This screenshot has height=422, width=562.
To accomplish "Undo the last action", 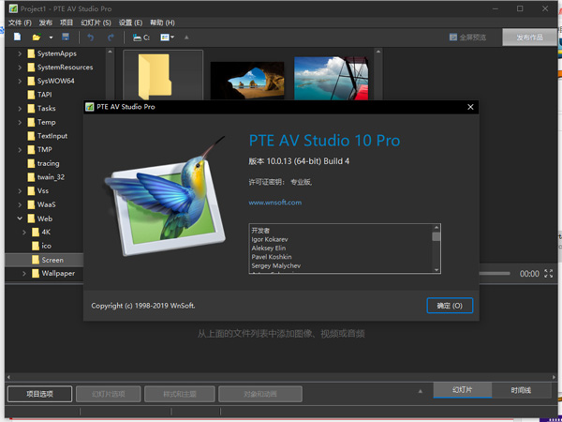I will point(90,38).
